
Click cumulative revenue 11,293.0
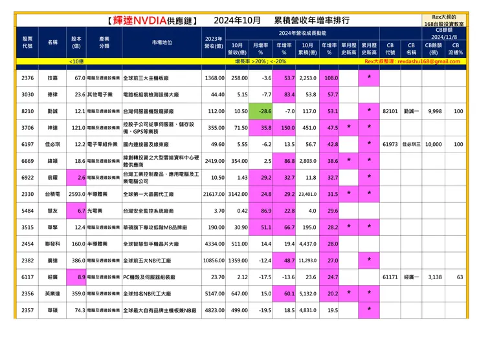click(x=307, y=260)
